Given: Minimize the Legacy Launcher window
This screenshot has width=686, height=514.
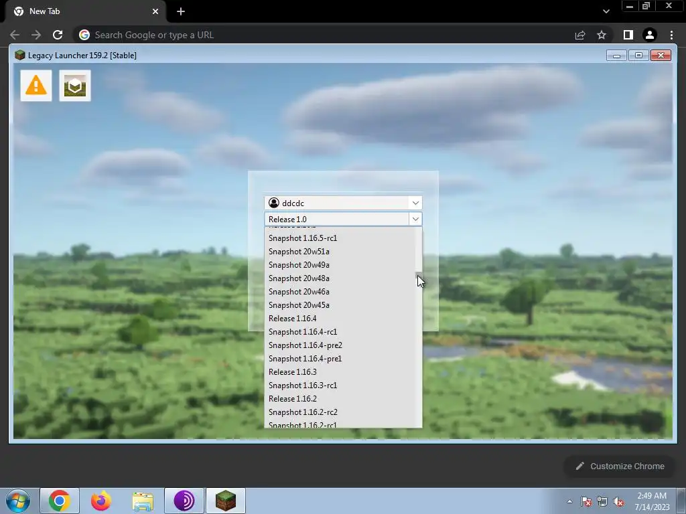Looking at the screenshot, I should [616, 56].
